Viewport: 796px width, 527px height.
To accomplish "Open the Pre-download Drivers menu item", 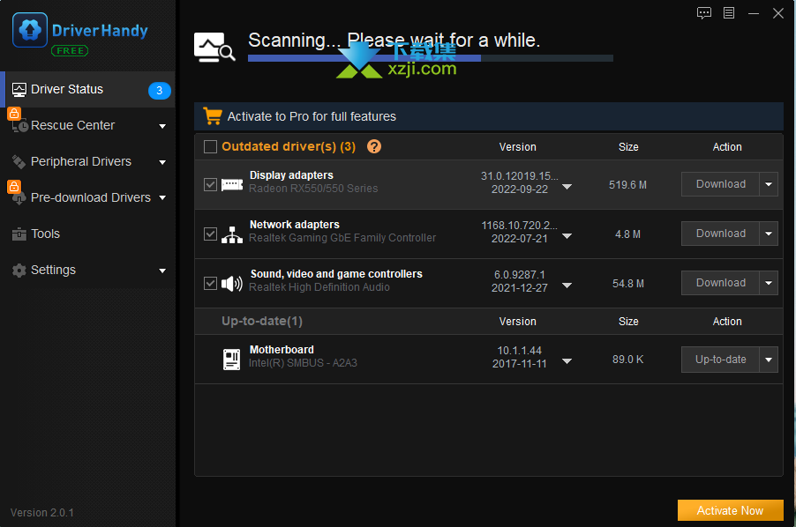I will coord(88,197).
